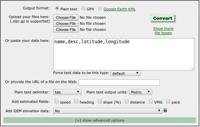Screen dimensions: 200x127
Task: Enable the slope (%) estimated field
Action: (100, 101)
